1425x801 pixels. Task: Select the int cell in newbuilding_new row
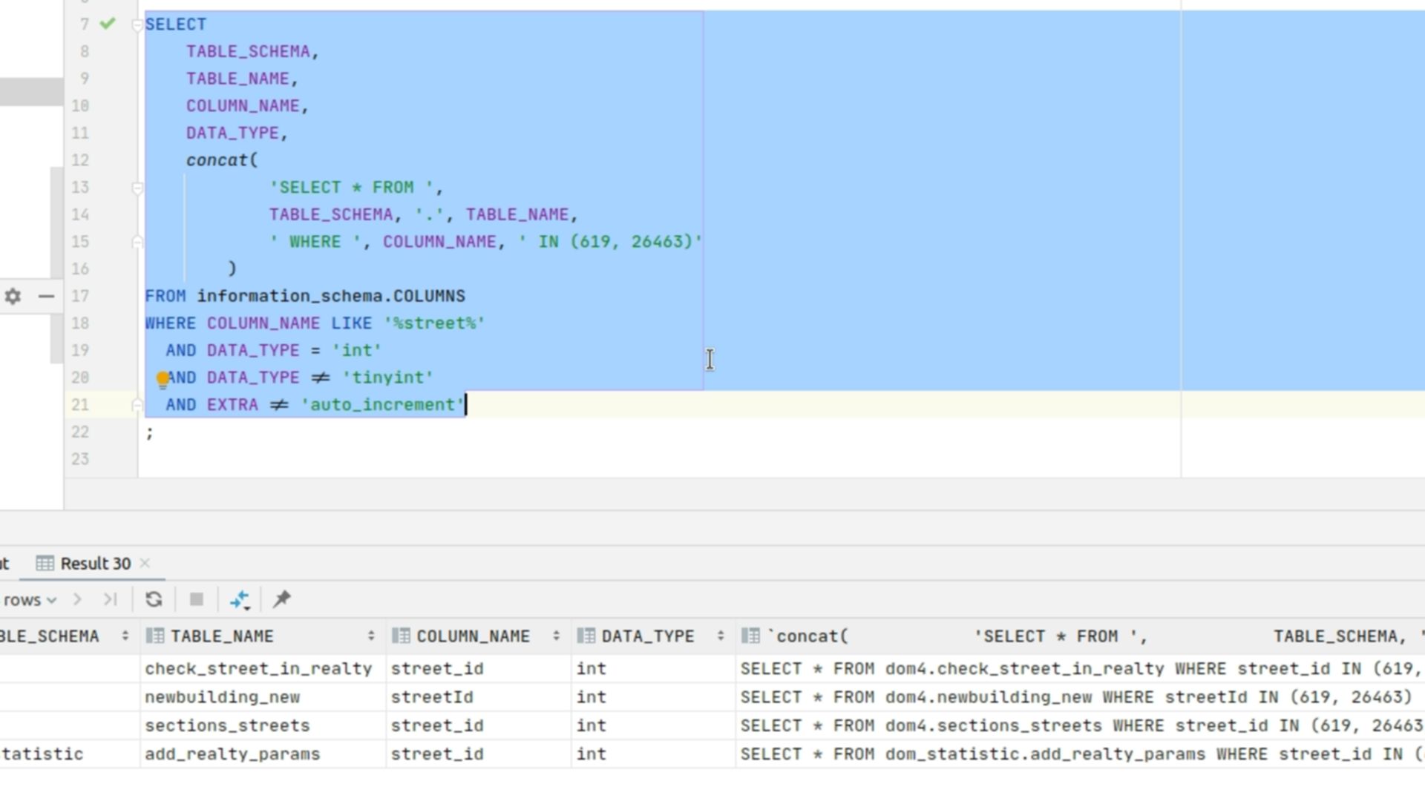click(652, 697)
